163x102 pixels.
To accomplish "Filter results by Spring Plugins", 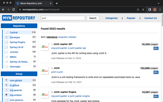I will point(17,42).
